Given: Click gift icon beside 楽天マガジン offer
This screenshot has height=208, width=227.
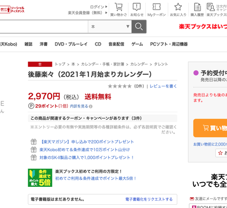Looking at the screenshot, I should pyautogui.click(x=33, y=142).
